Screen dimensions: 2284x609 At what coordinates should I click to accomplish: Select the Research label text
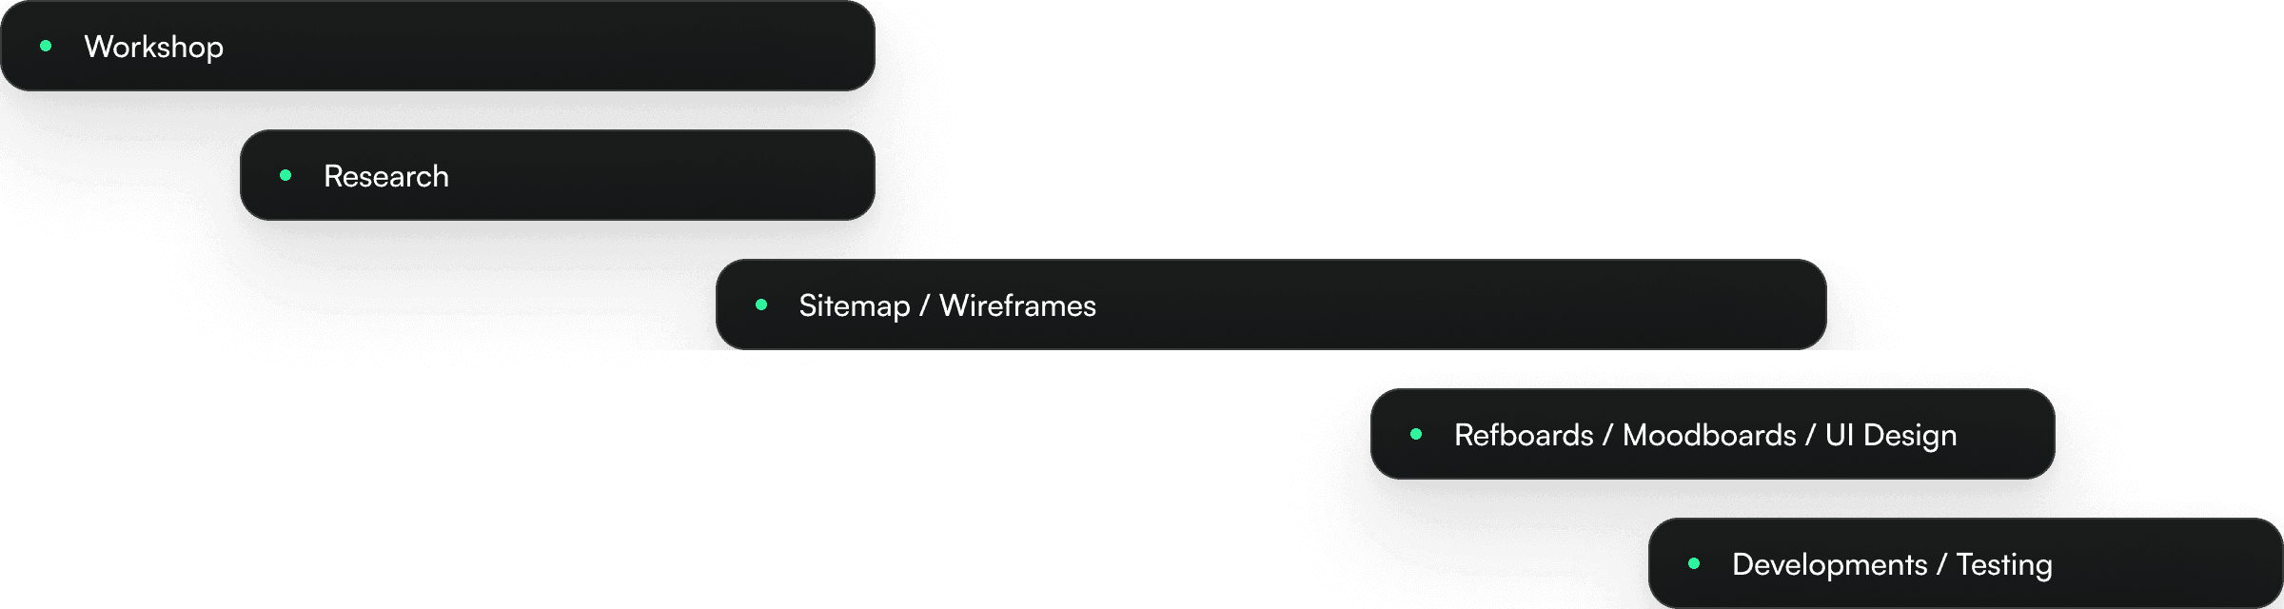(x=386, y=176)
